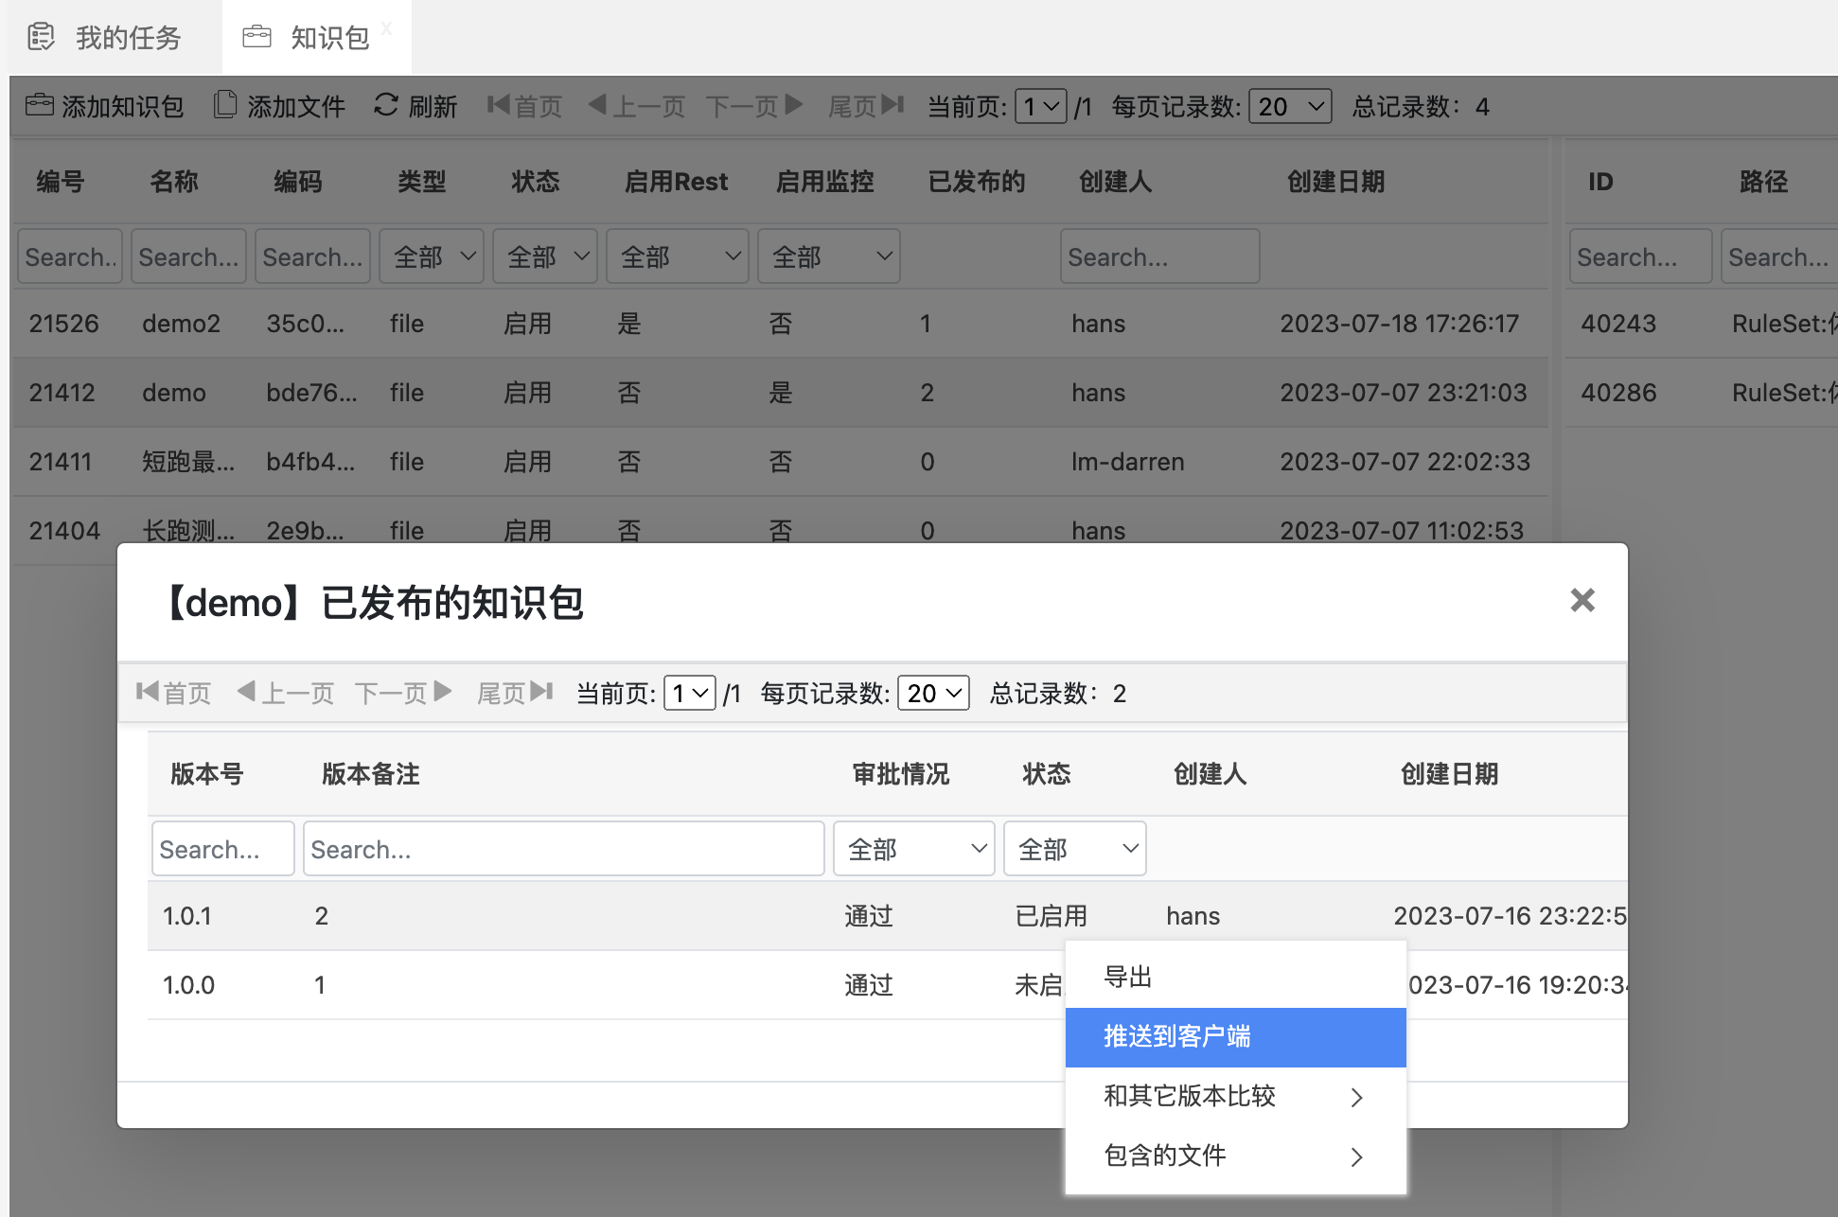The image size is (1838, 1217).
Task: Click the 我的任务 tab icon
Action: click(x=41, y=37)
